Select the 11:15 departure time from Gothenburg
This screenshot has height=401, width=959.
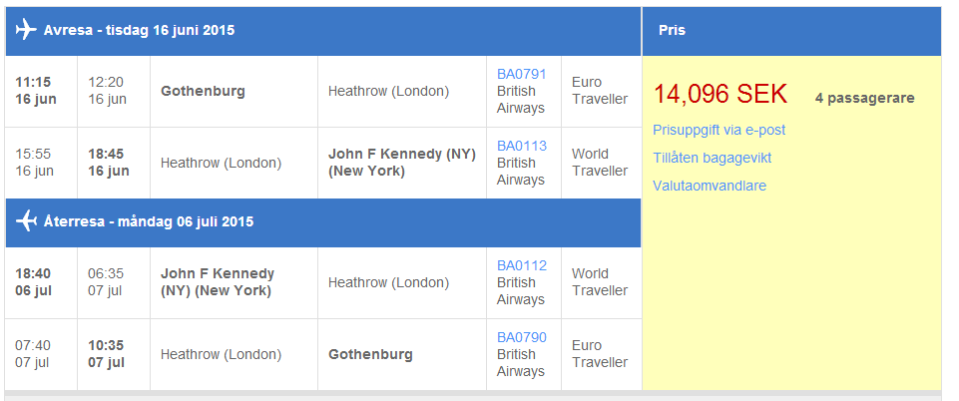click(x=33, y=82)
